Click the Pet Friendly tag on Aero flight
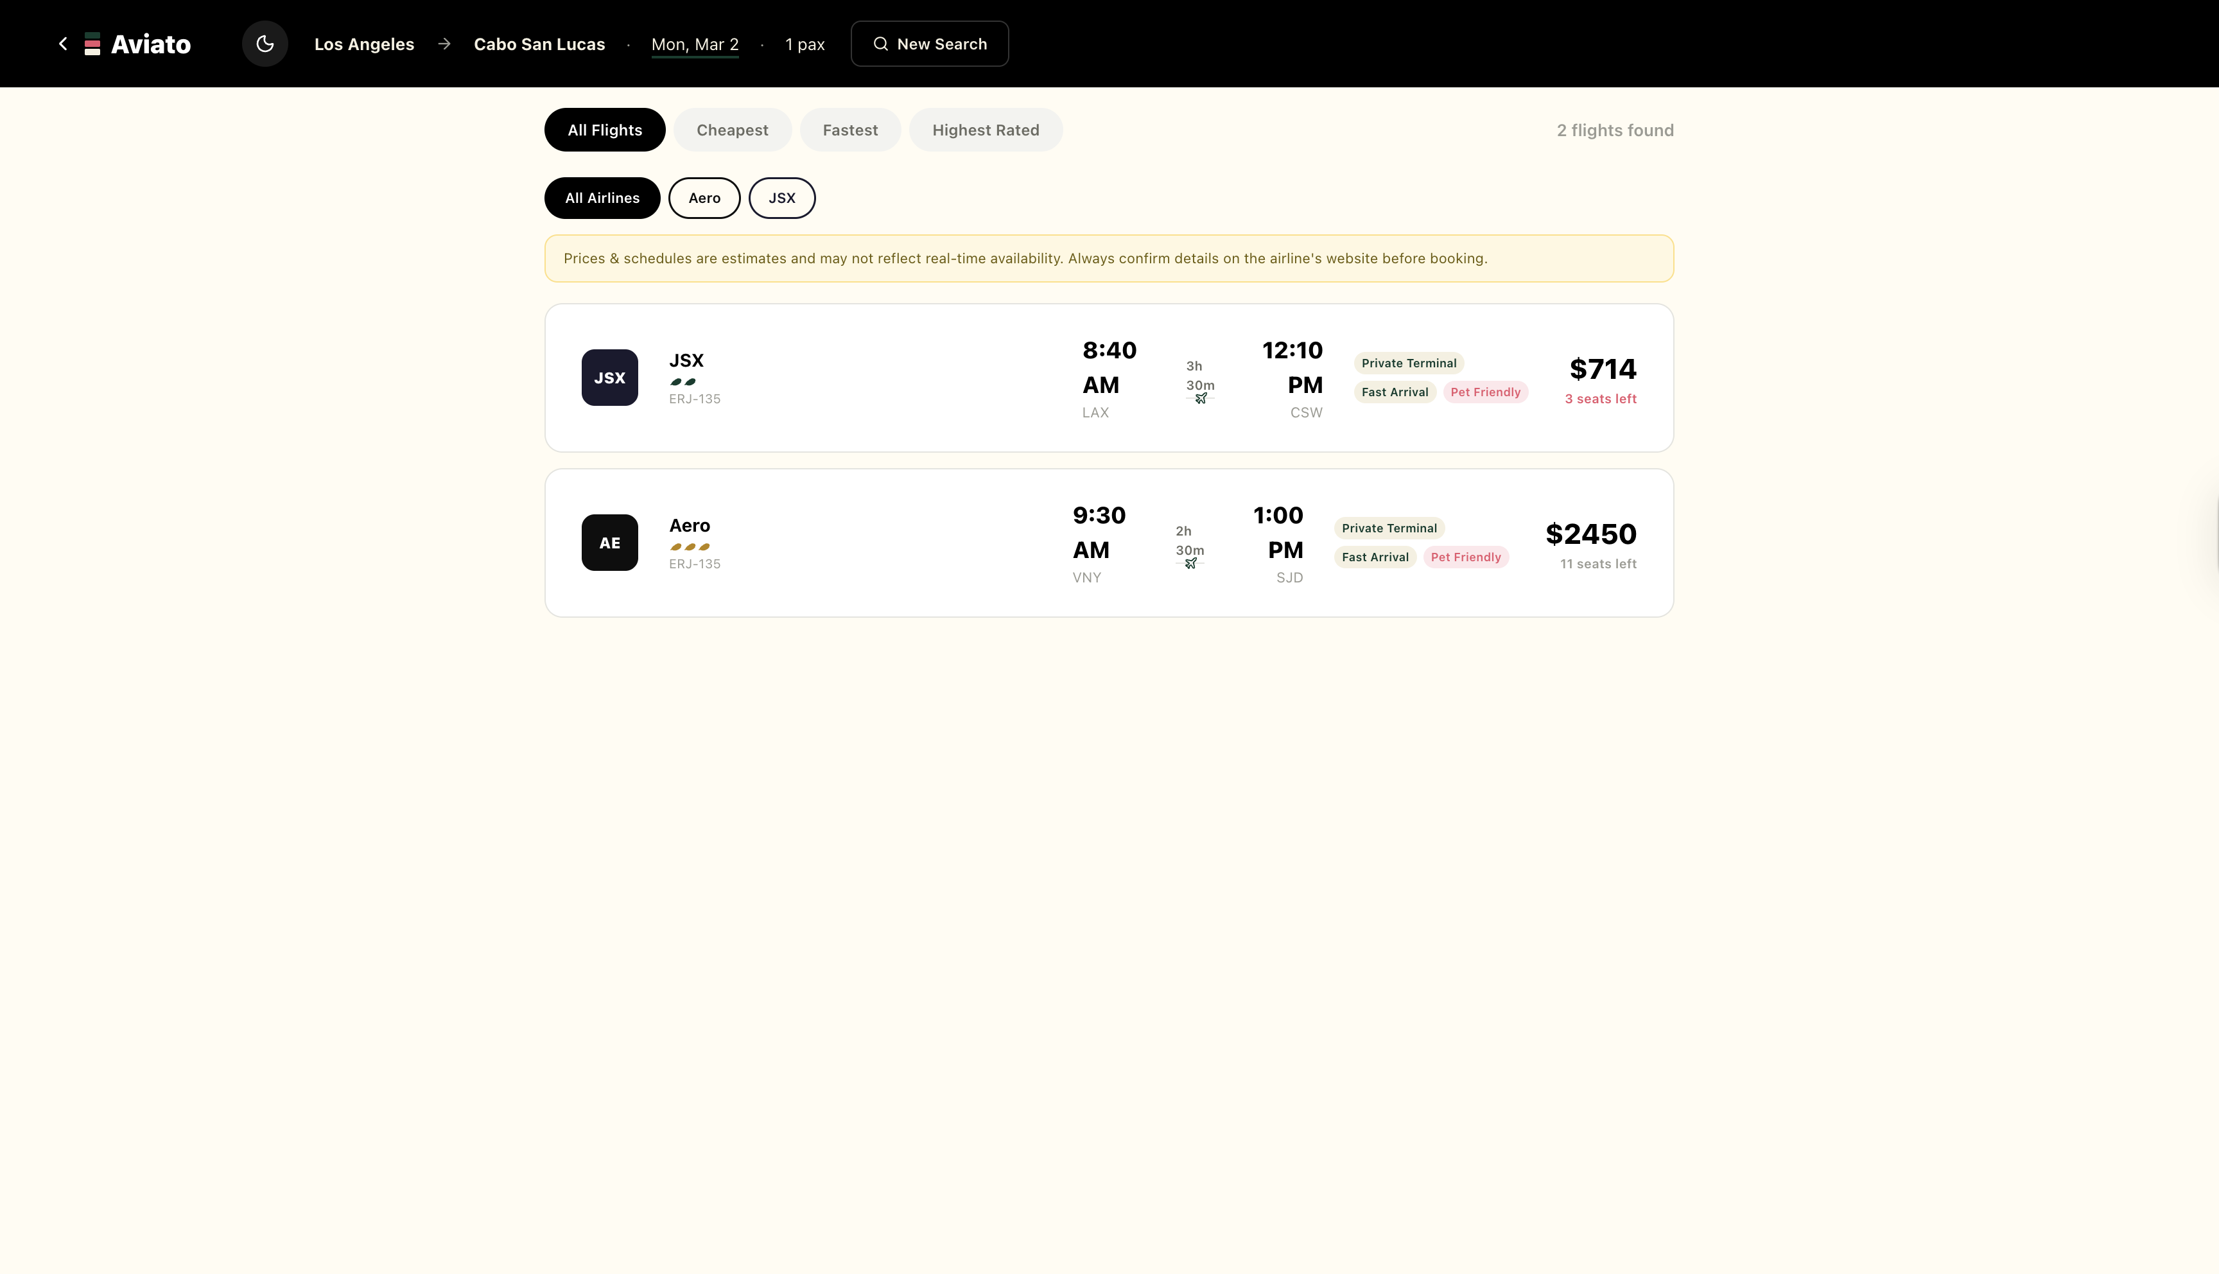This screenshot has height=1274, width=2219. (x=1465, y=557)
